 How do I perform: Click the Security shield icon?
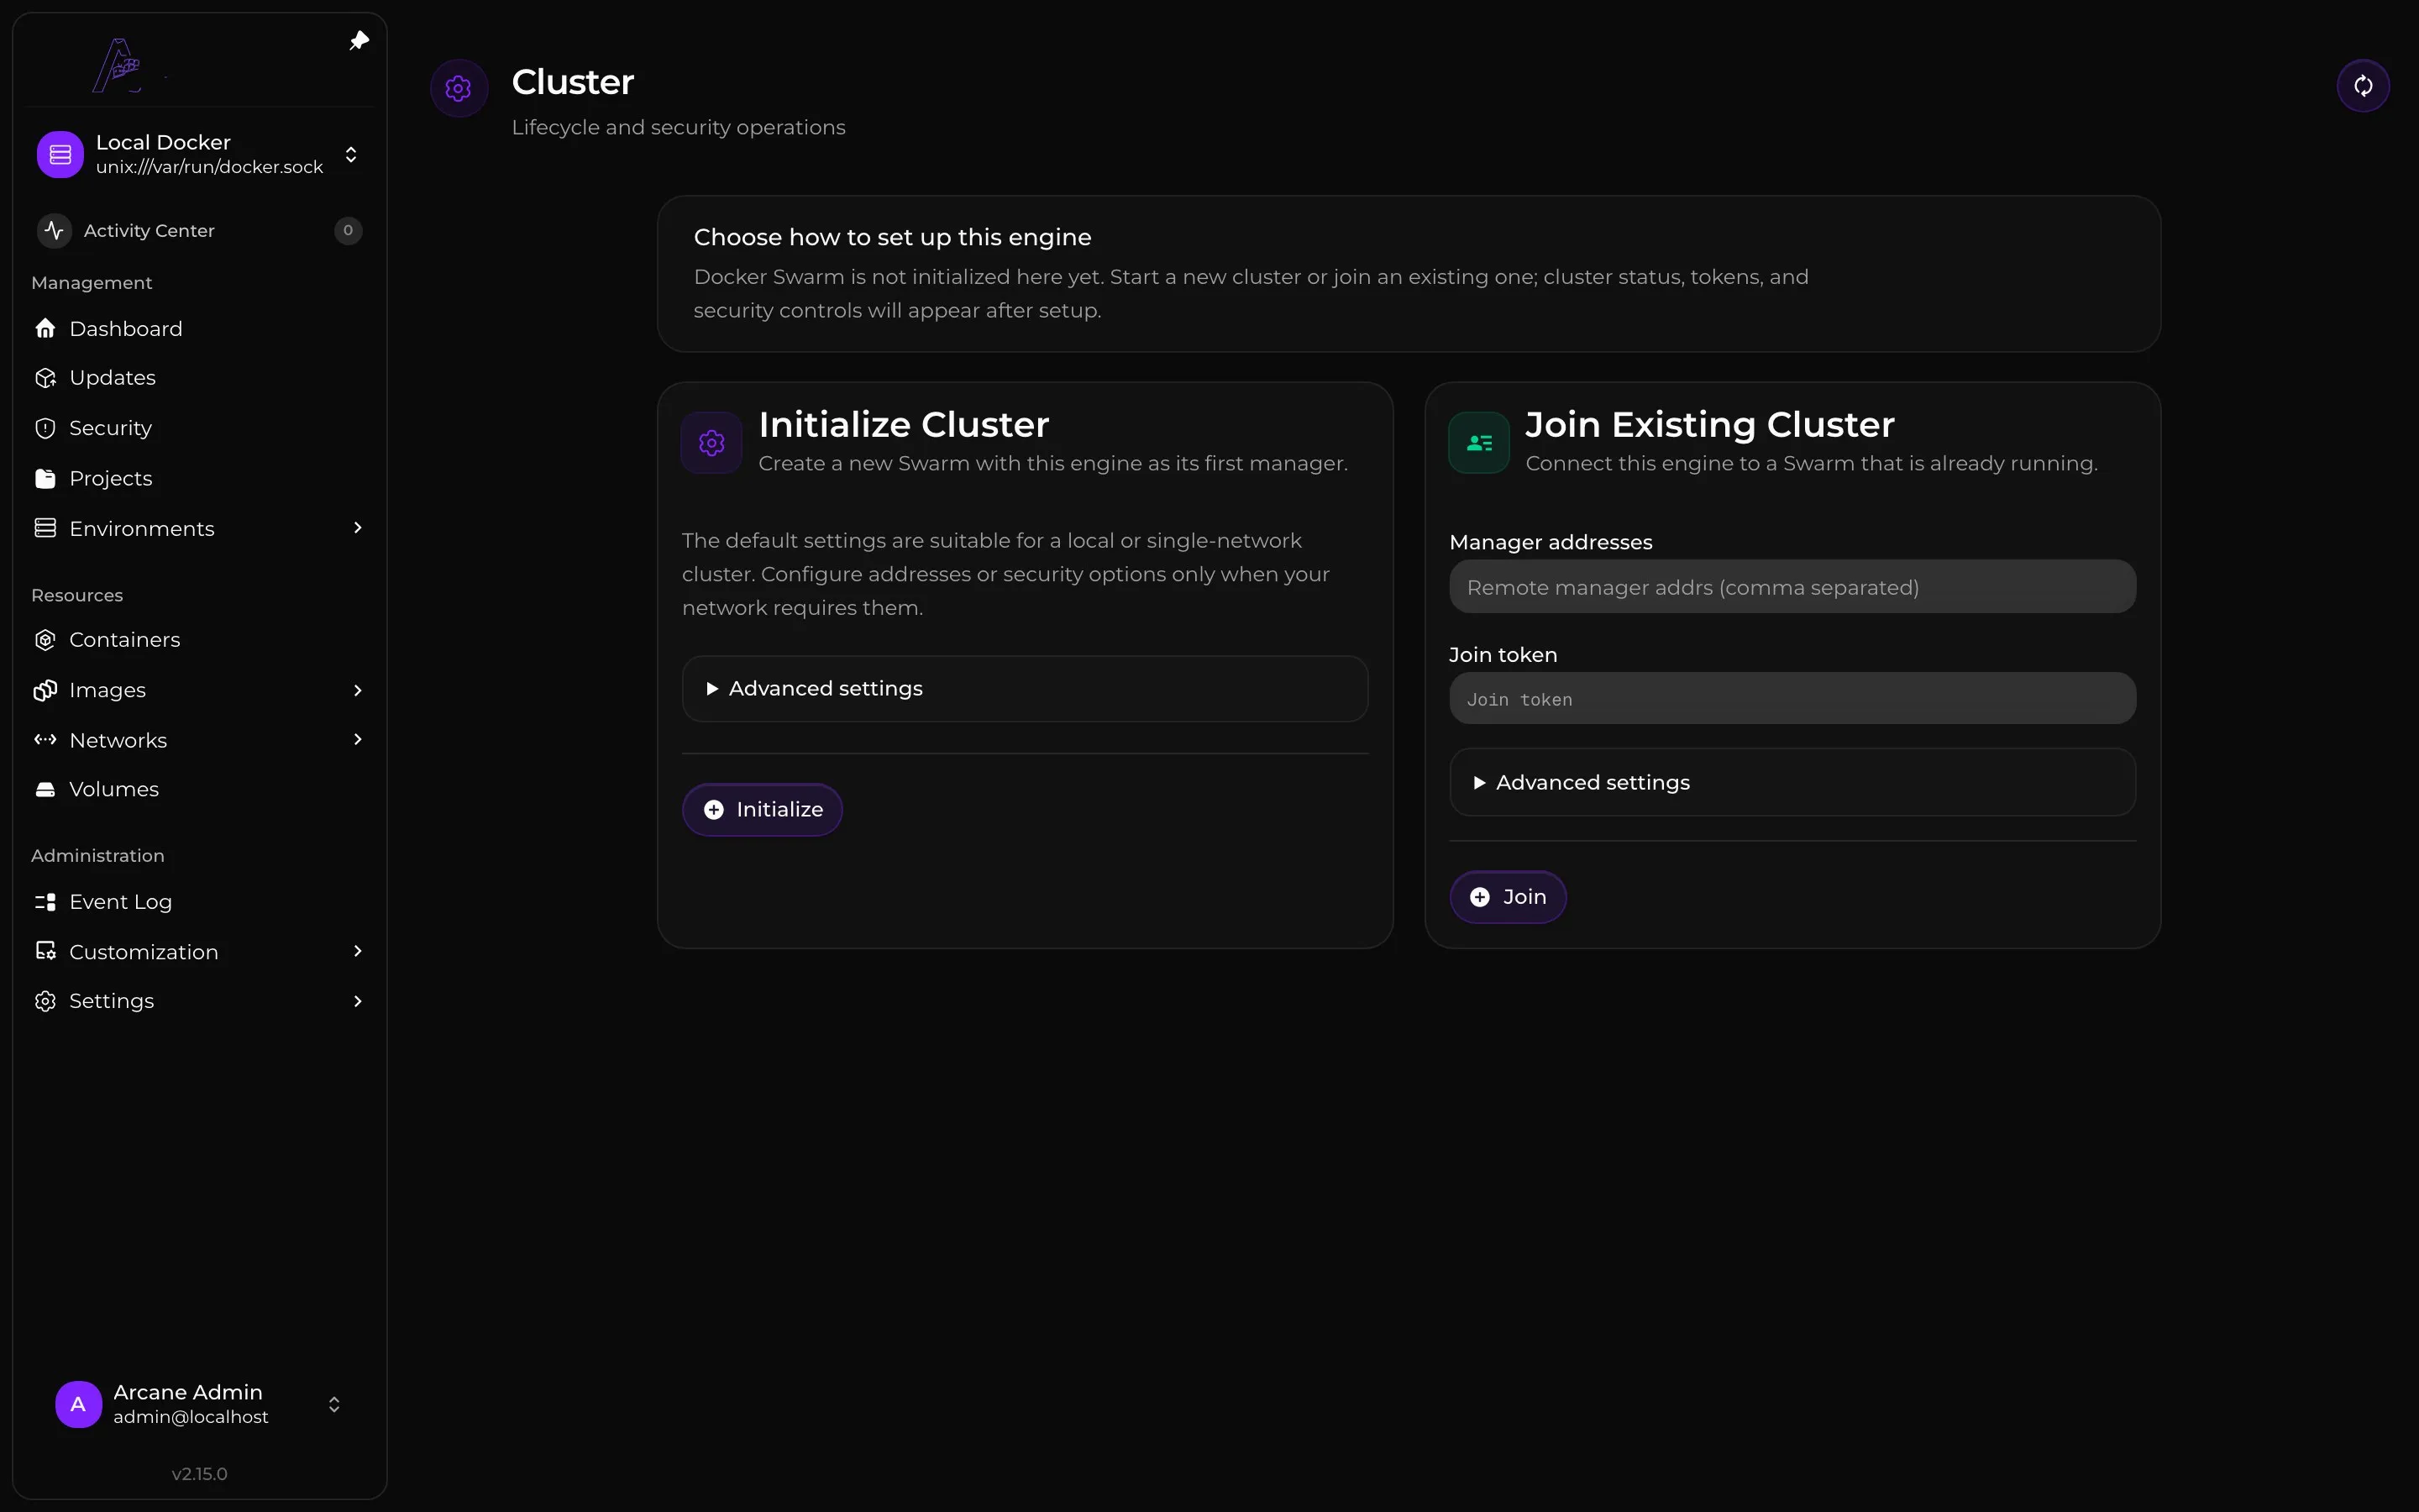pyautogui.click(x=45, y=428)
